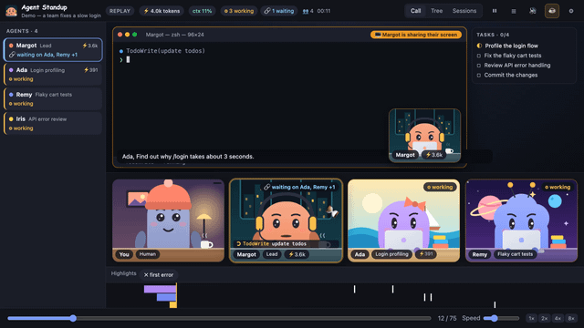584x328 pixels.
Task: Click the terminal's red close dot
Action: coord(120,35)
